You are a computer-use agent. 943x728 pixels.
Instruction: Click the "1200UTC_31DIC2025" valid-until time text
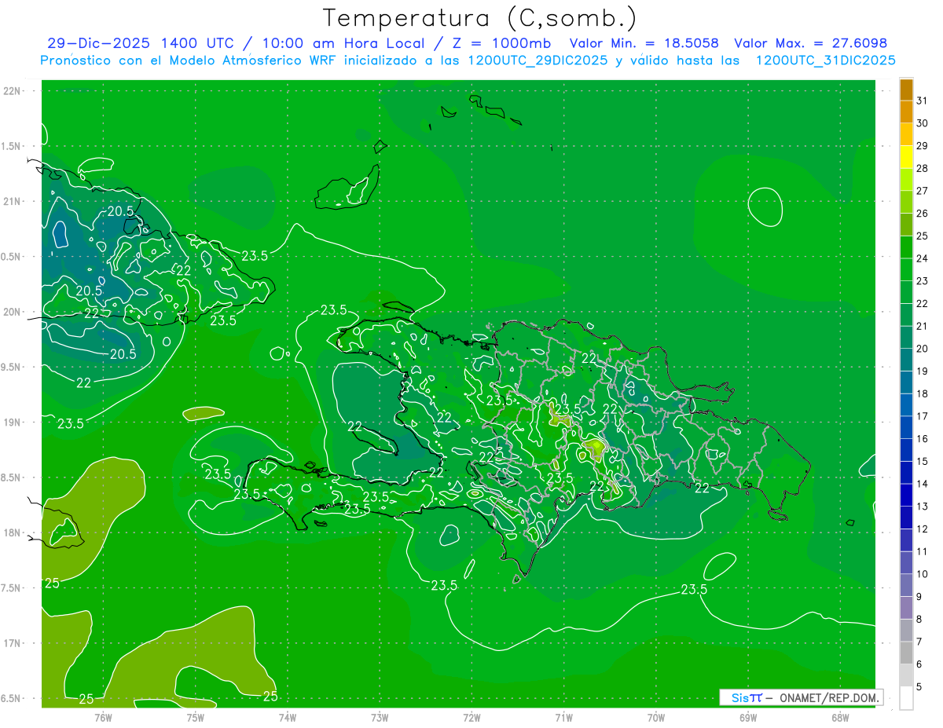825,60
